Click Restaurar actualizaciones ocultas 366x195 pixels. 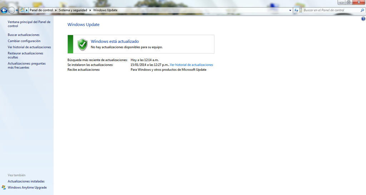[25, 55]
